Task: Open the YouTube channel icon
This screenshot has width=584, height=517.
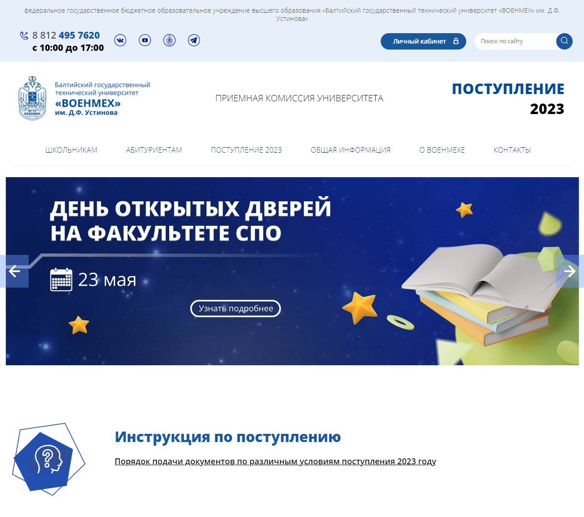Action: pyautogui.click(x=145, y=40)
